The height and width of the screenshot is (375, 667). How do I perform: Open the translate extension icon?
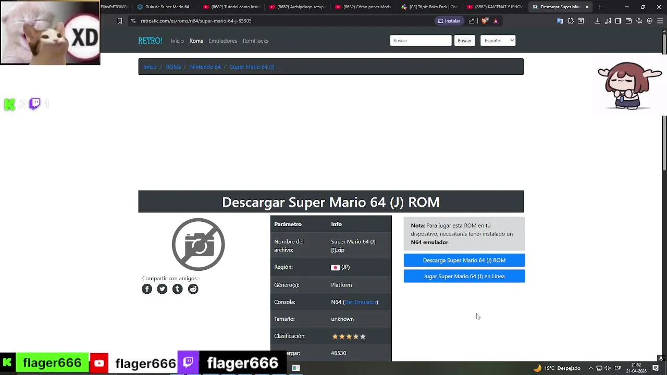[560, 21]
